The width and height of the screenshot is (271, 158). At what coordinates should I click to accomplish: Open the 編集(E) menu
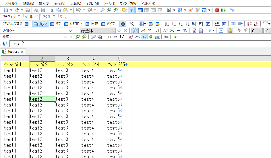click(x=28, y=3)
